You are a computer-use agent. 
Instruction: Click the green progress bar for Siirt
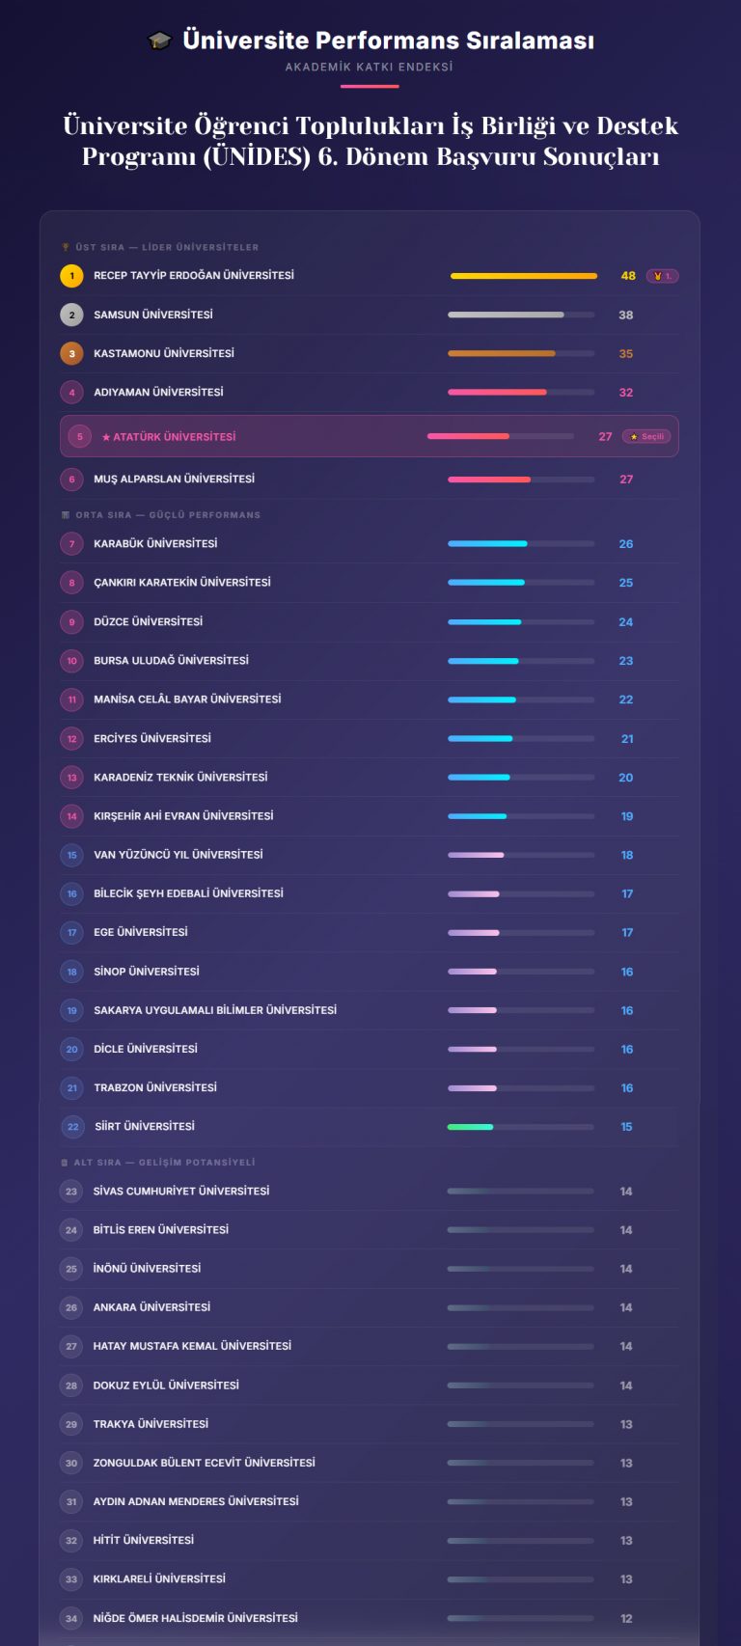[470, 1127]
